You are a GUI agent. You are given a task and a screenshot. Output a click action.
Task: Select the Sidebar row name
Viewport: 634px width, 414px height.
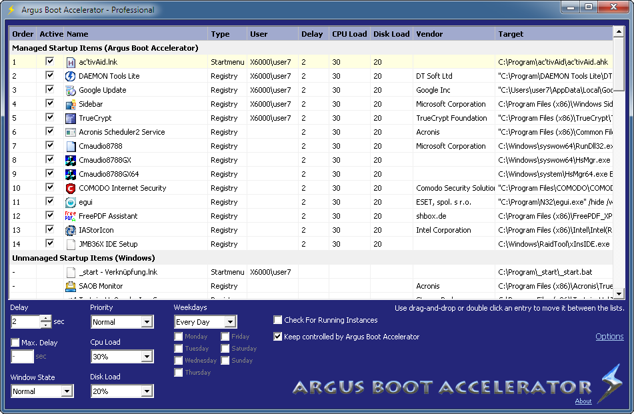[x=91, y=104]
